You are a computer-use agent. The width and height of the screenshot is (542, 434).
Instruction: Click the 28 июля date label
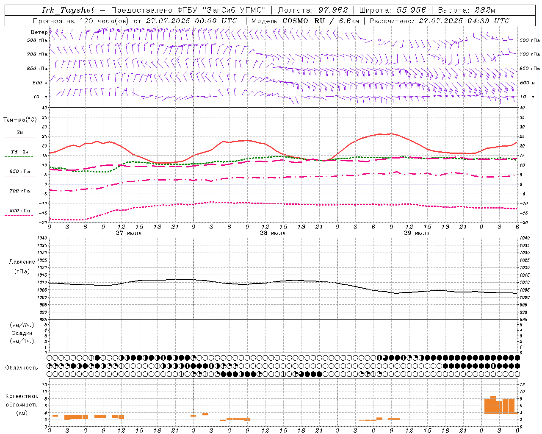[x=273, y=233]
